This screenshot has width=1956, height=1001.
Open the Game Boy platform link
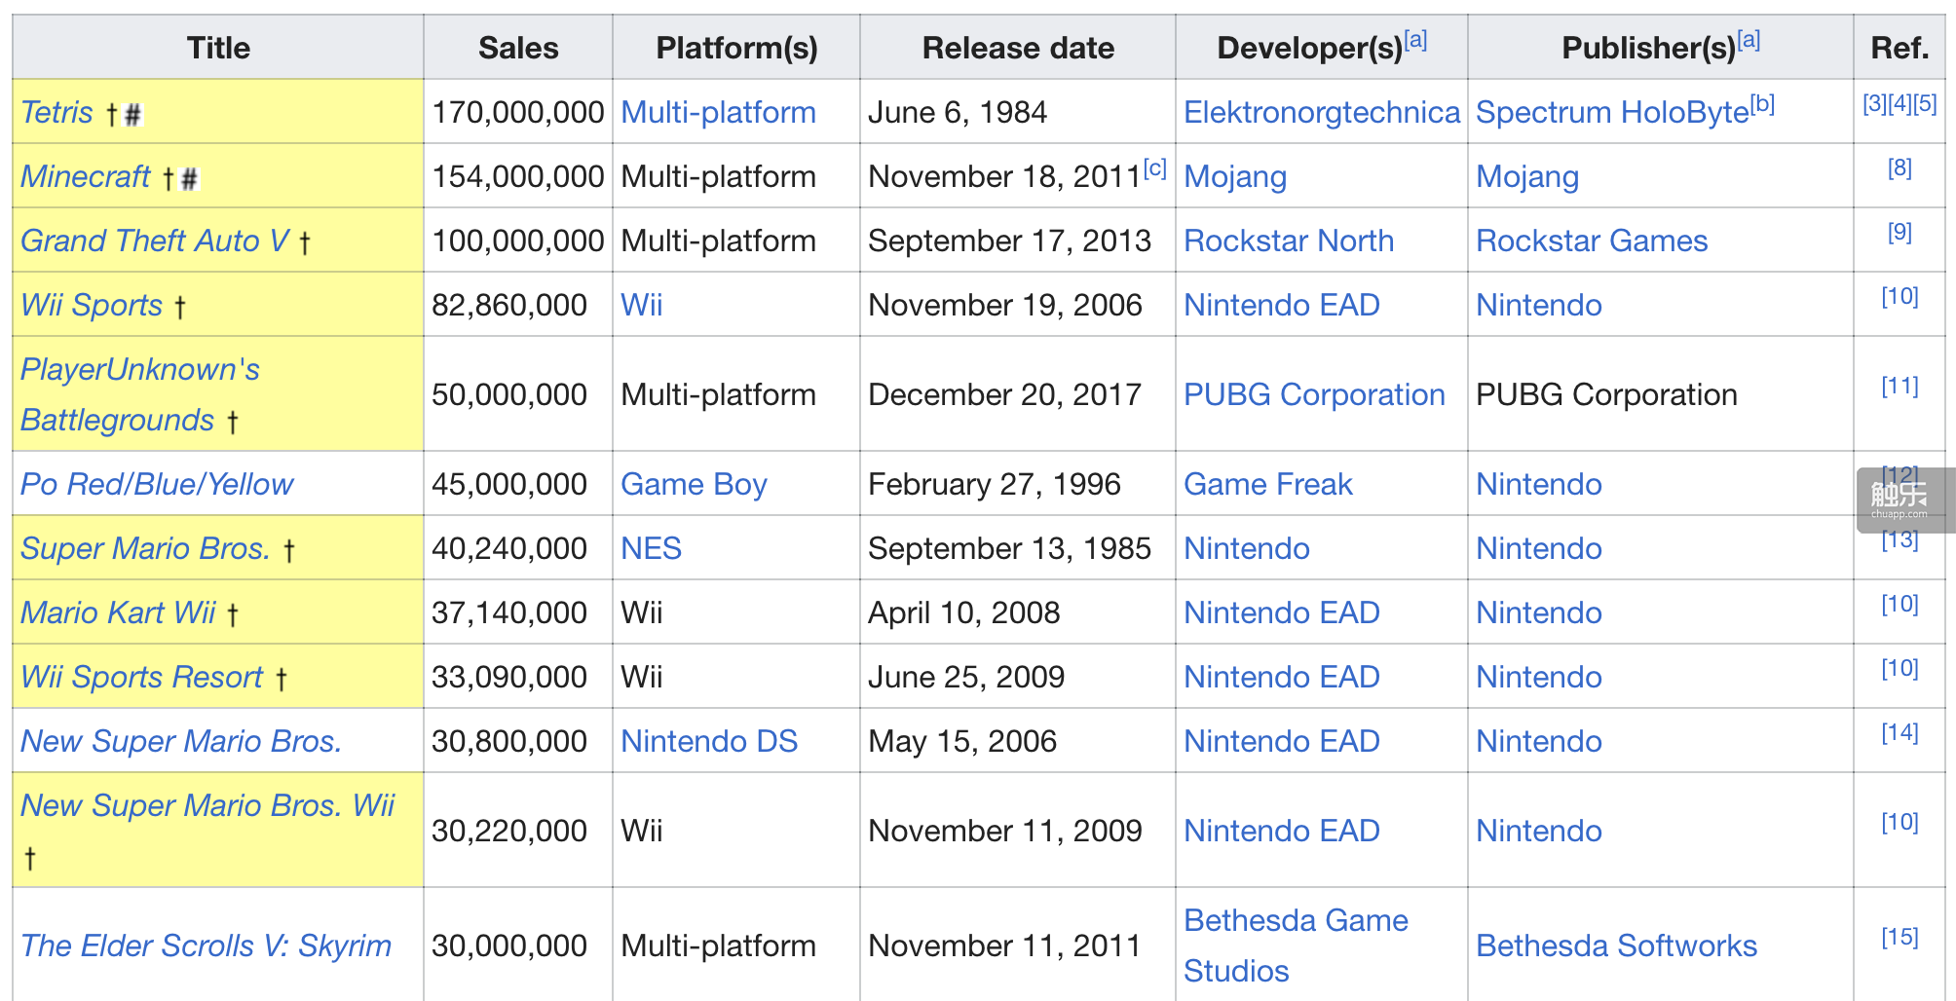click(x=694, y=485)
